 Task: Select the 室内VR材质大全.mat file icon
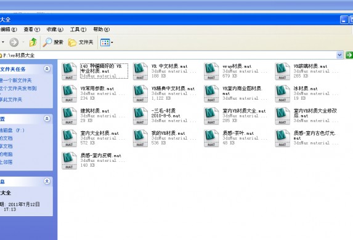211,116
